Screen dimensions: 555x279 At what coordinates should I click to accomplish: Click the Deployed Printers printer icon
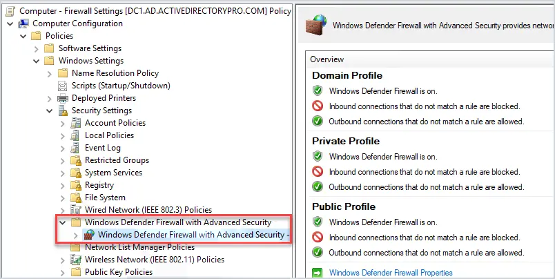63,98
